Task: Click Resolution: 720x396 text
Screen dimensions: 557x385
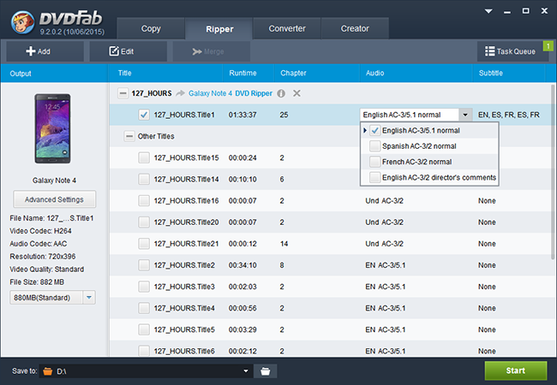Action: (43, 257)
